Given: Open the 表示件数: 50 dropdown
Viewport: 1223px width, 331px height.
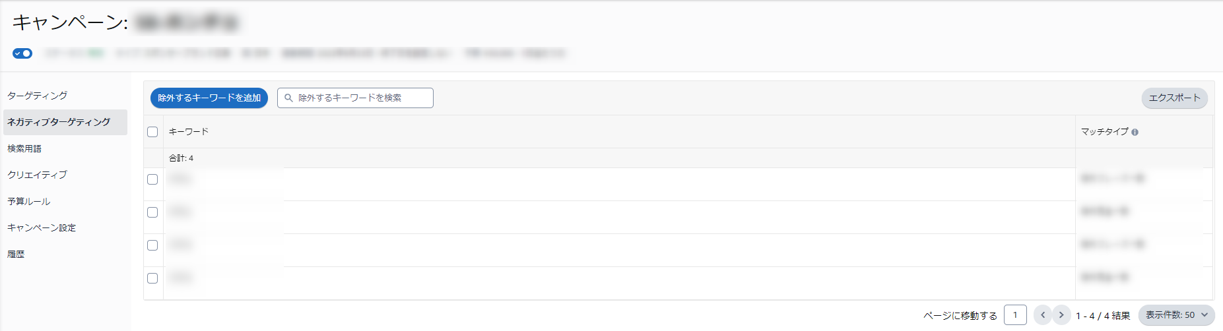Looking at the screenshot, I should pos(1177,315).
